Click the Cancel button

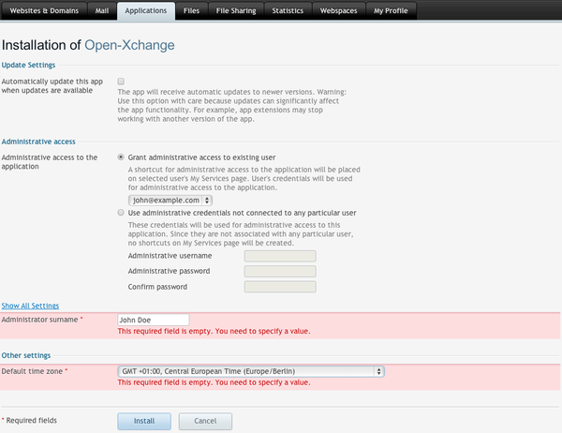[x=205, y=421]
